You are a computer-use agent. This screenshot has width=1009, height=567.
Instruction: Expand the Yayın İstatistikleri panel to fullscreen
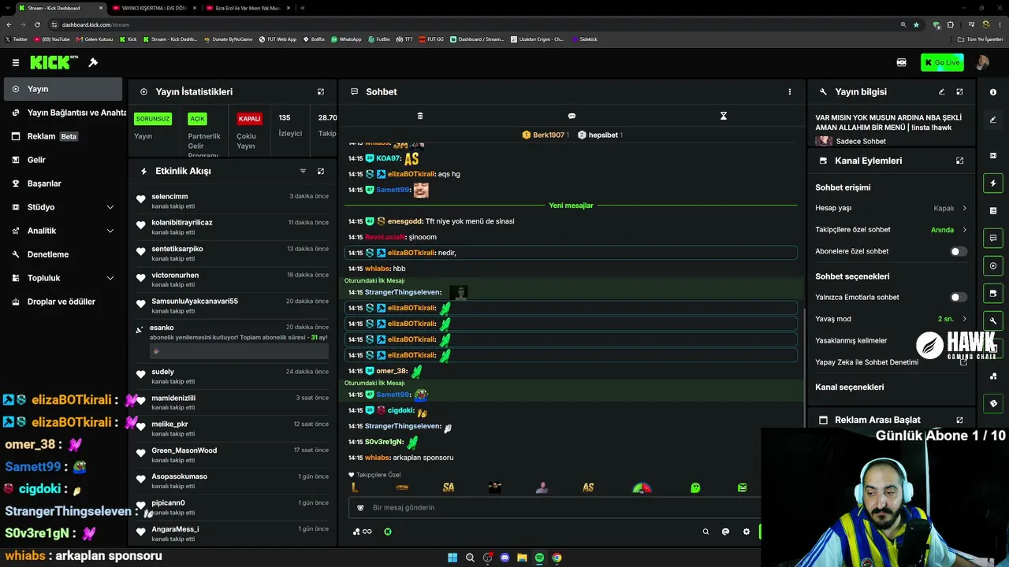(x=321, y=91)
